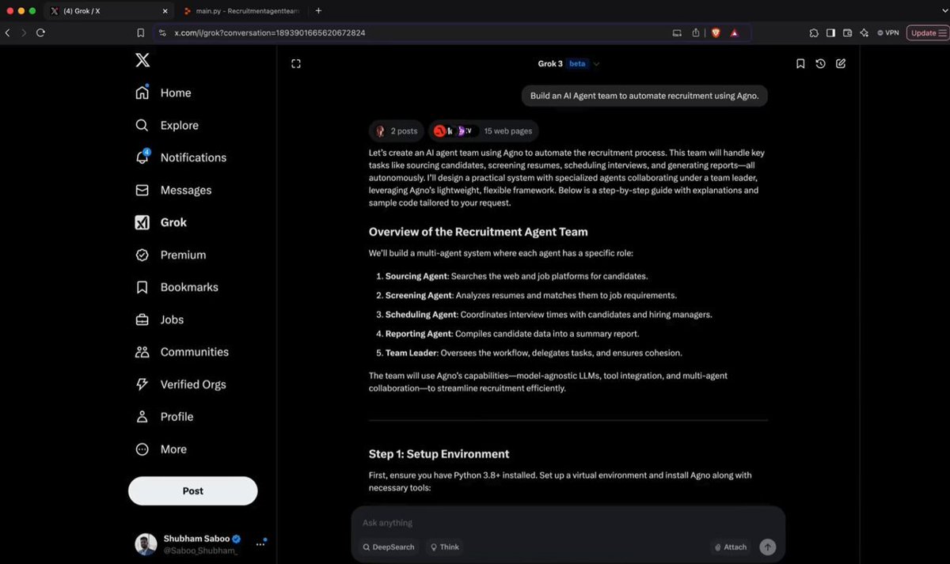Viewport: 950px width, 564px height.
Task: Open account menu three dots beside Shubham Saboo
Action: coord(260,544)
